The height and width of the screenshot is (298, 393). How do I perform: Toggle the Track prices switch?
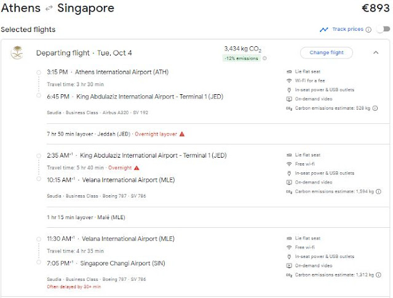384,30
